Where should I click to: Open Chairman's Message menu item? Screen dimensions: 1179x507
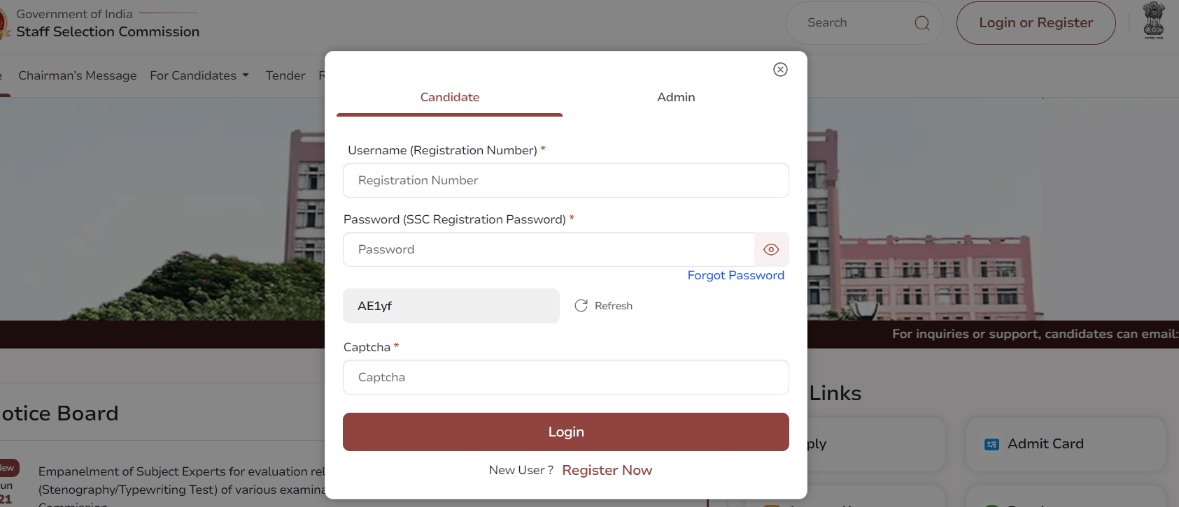click(x=77, y=75)
